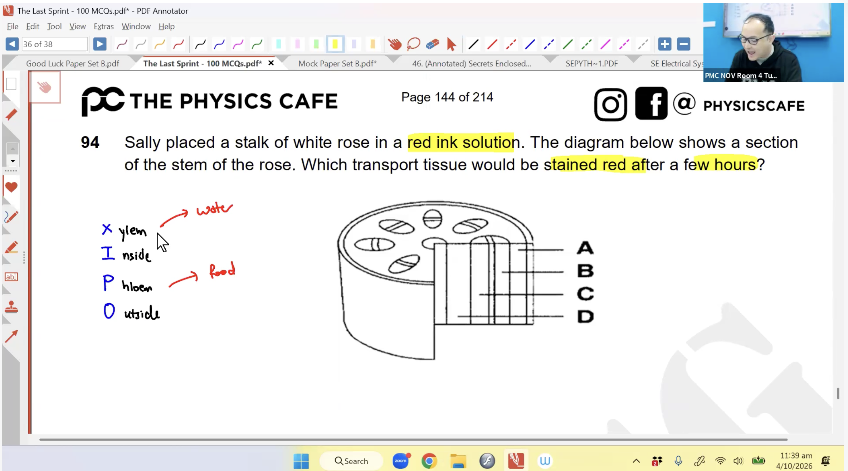Go to previous page arrow button

coord(12,44)
